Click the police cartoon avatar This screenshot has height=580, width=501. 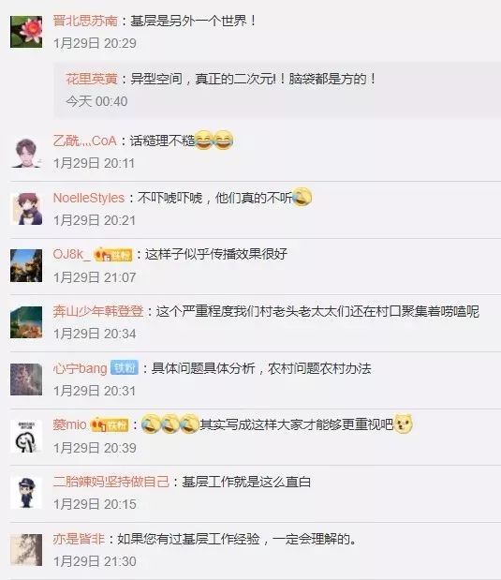[26, 493]
